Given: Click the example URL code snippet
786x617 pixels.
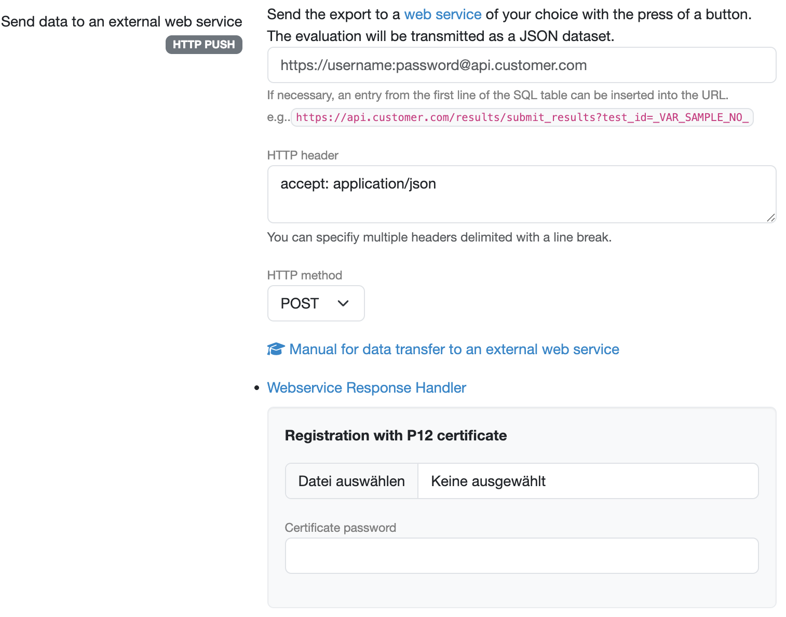Looking at the screenshot, I should pos(522,117).
